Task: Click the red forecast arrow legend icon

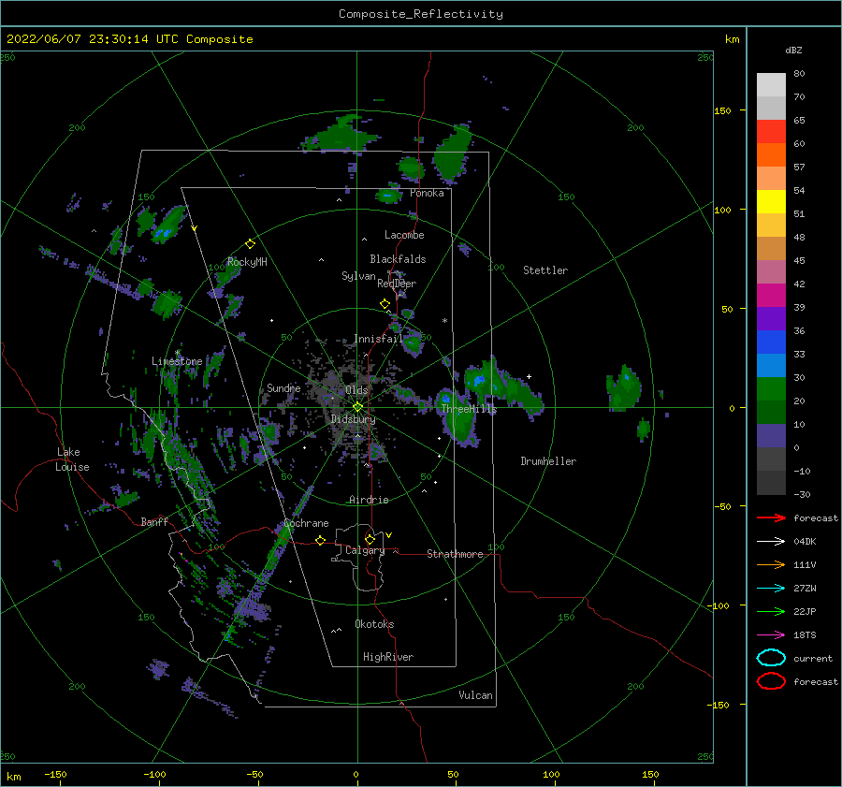Action: coord(771,517)
